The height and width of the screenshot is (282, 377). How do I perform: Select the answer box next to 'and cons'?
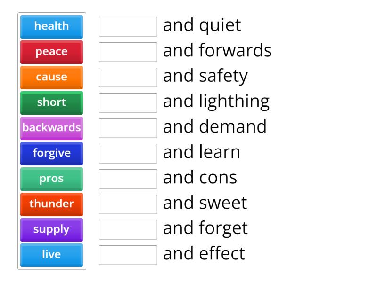click(128, 179)
